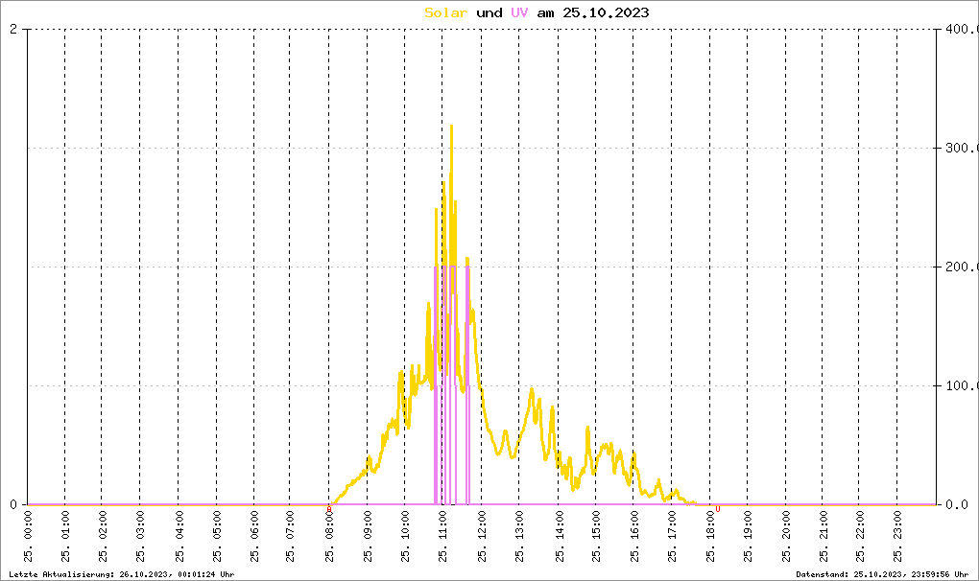Image resolution: width=979 pixels, height=581 pixels.
Task: Click the time label "25. 03:00"
Action: pos(140,536)
